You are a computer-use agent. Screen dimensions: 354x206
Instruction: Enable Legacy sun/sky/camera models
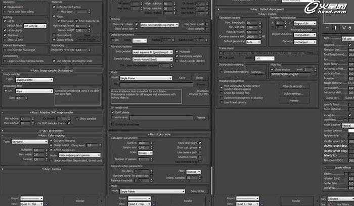tap(5, 61)
